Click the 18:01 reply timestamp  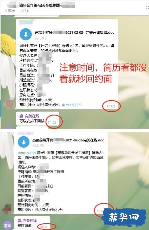[43, 227]
